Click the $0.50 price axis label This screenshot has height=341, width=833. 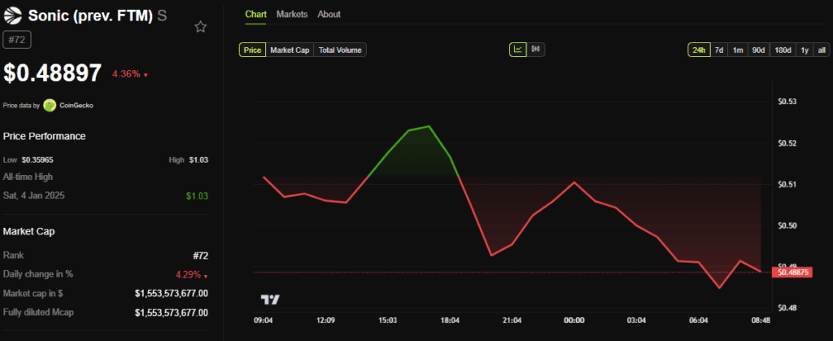787,225
